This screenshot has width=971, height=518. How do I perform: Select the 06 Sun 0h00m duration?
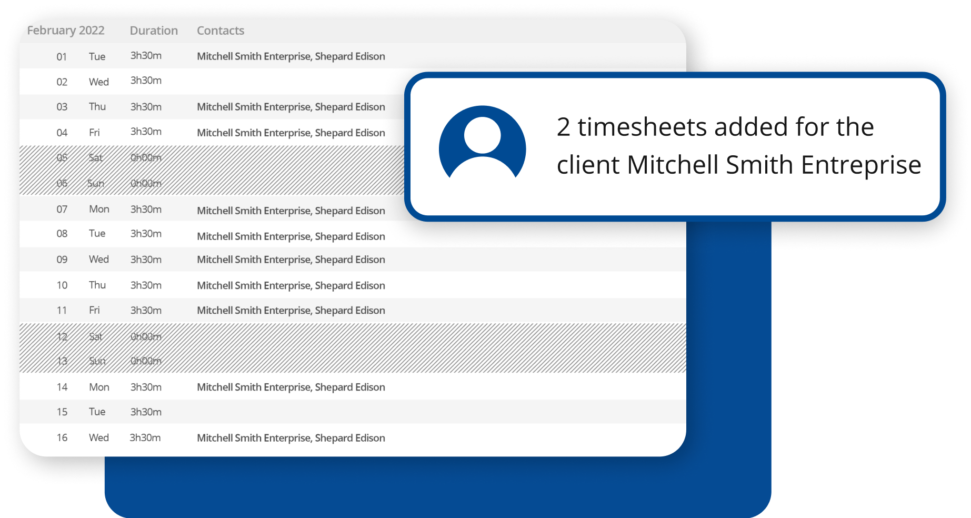click(x=146, y=183)
